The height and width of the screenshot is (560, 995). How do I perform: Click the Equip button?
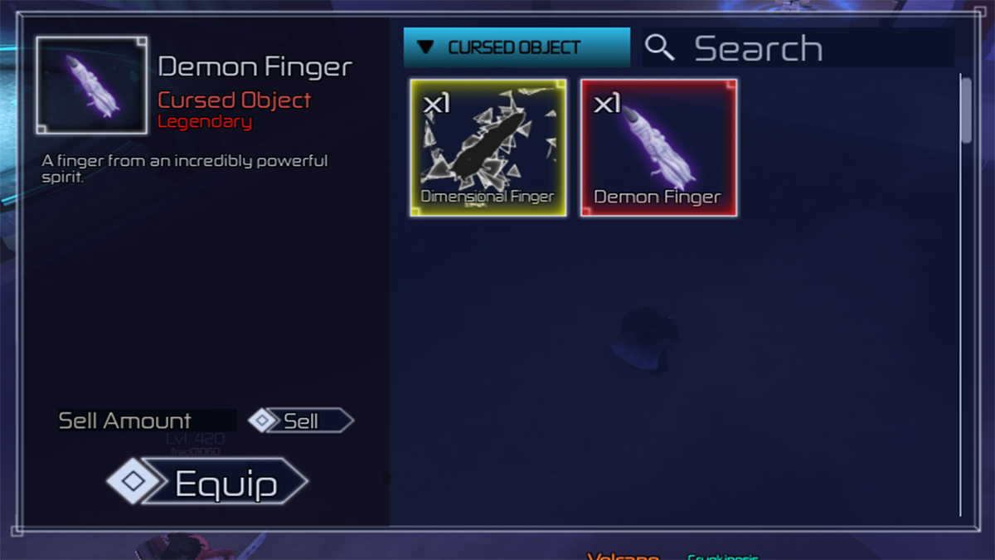pos(207,483)
